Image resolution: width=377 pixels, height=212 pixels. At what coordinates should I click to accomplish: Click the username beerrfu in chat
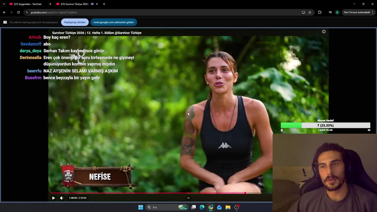(34, 71)
